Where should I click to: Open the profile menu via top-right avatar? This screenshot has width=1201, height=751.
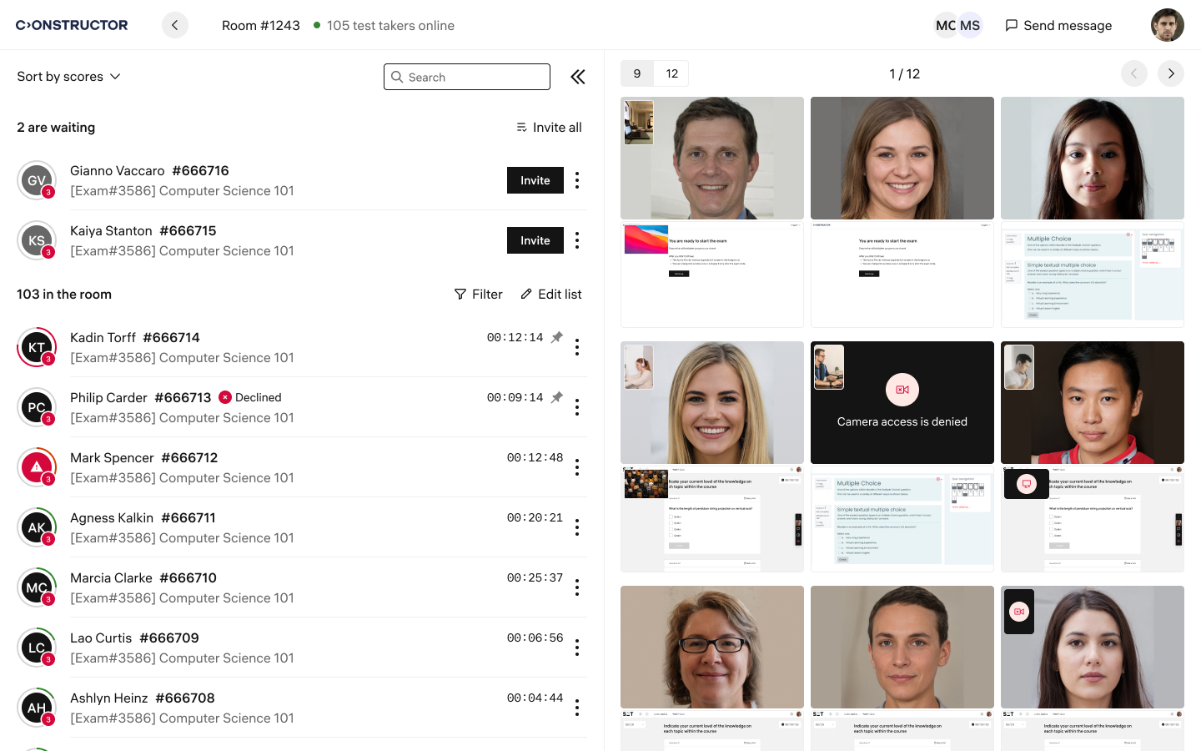click(x=1167, y=25)
